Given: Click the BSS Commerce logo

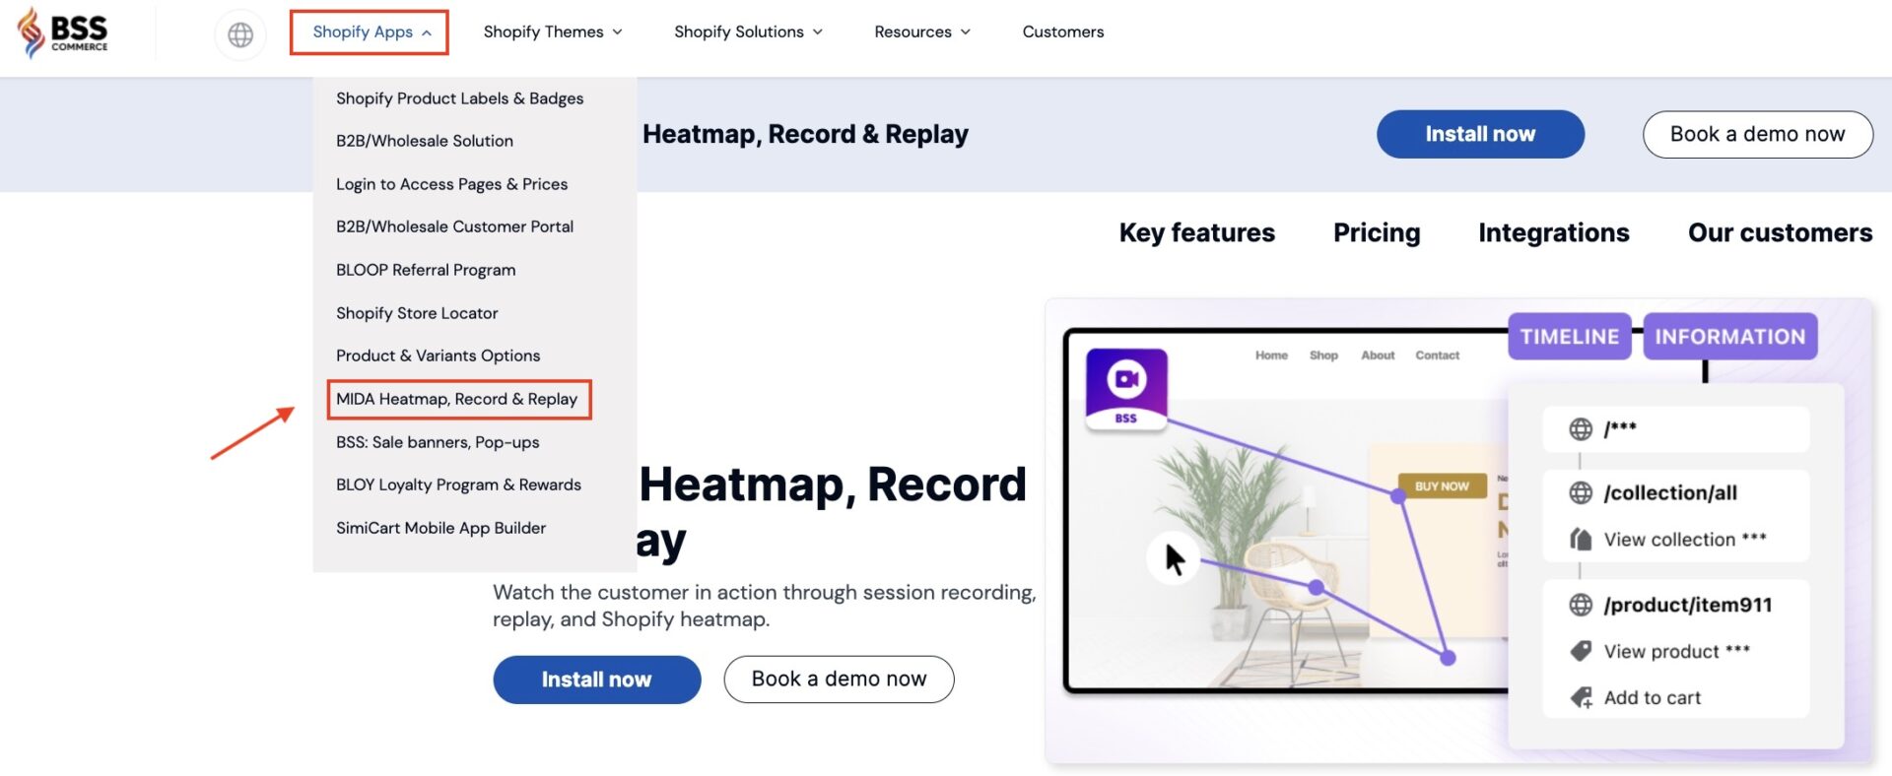Looking at the screenshot, I should pyautogui.click(x=62, y=32).
